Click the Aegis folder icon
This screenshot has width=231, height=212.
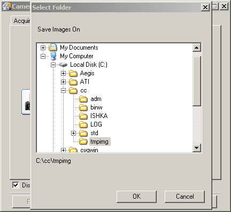(x=73, y=73)
